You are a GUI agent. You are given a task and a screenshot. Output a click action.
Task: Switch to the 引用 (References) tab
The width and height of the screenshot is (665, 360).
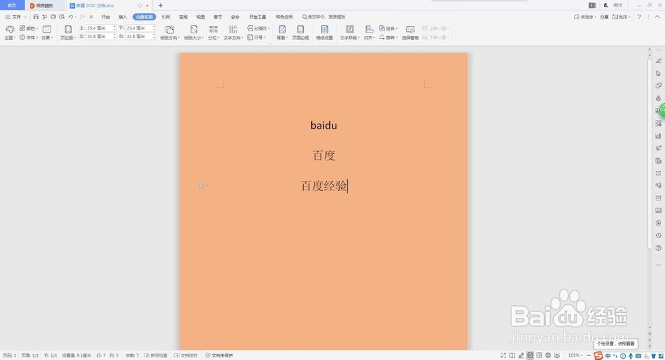[166, 17]
